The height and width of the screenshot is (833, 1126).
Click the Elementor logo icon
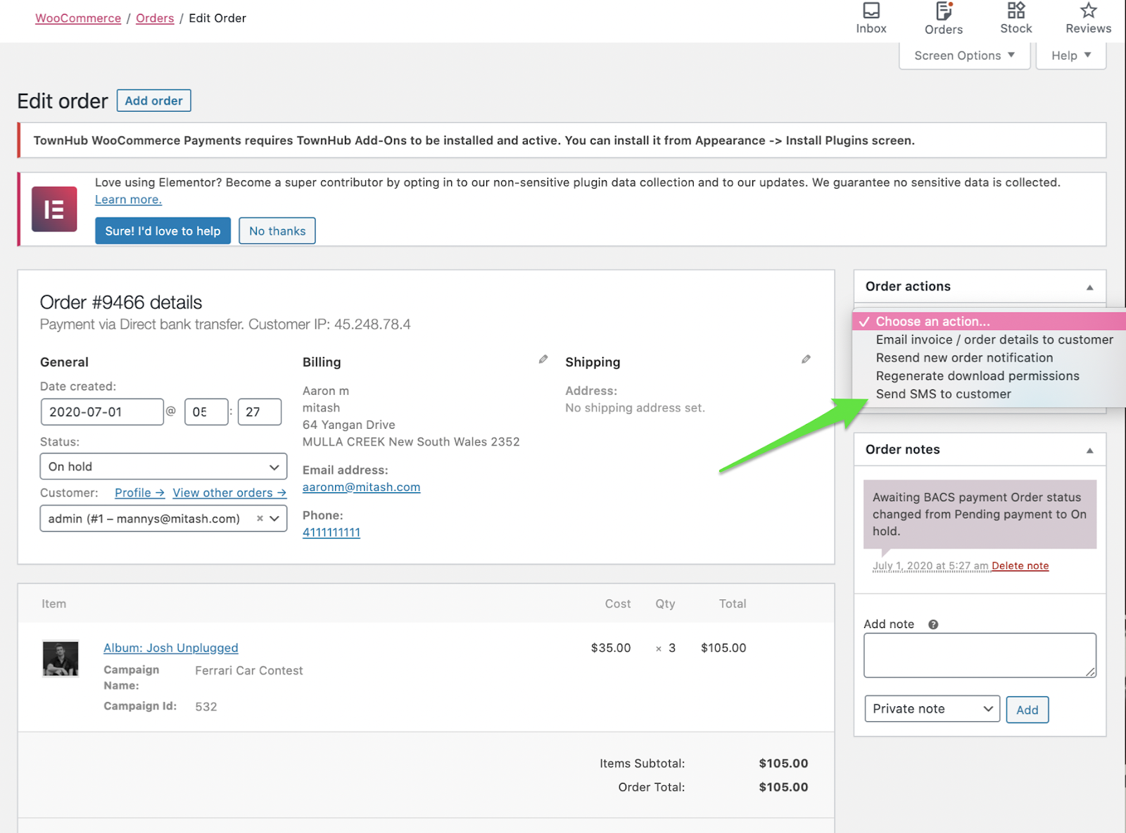(x=54, y=209)
